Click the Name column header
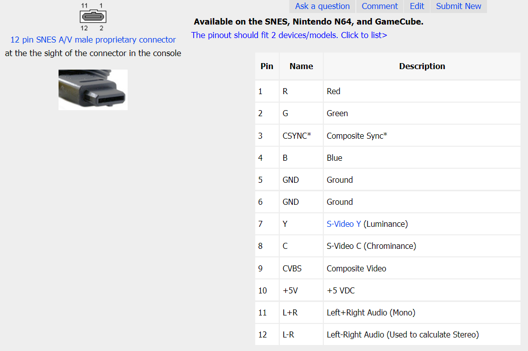Viewport: 528px width, 351px height. coord(301,66)
